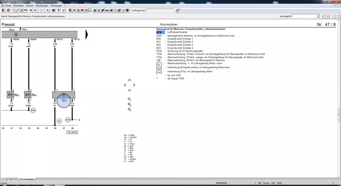Click the 't..' toolbar icon
The width and height of the screenshot is (341, 186).
[48, 11]
